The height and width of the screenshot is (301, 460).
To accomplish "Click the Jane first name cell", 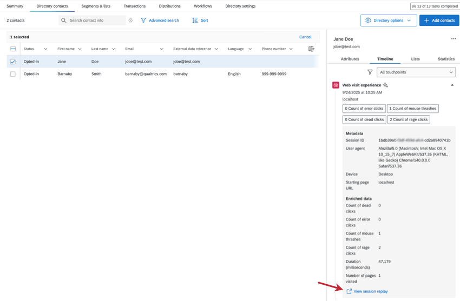I will [62, 62].
